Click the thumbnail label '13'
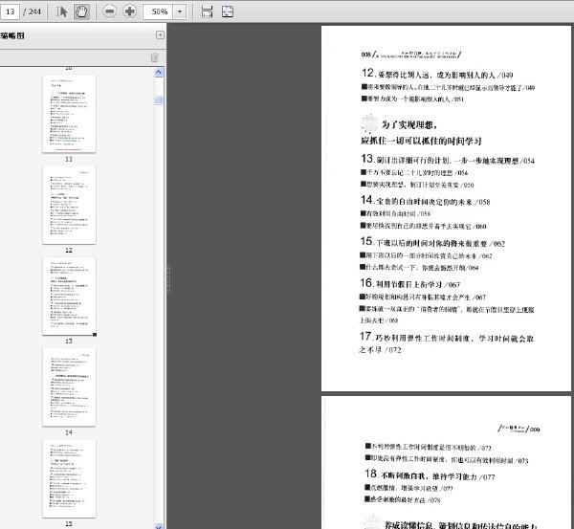 (69, 341)
